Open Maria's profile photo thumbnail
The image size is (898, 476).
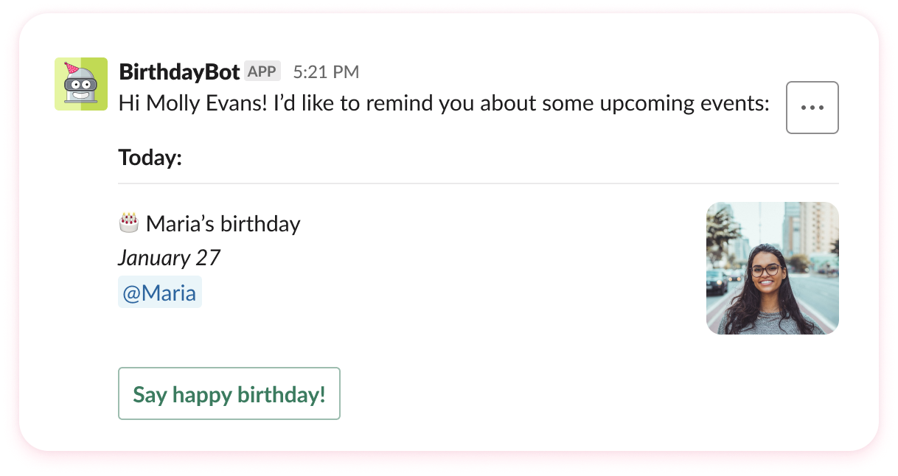pos(773,267)
